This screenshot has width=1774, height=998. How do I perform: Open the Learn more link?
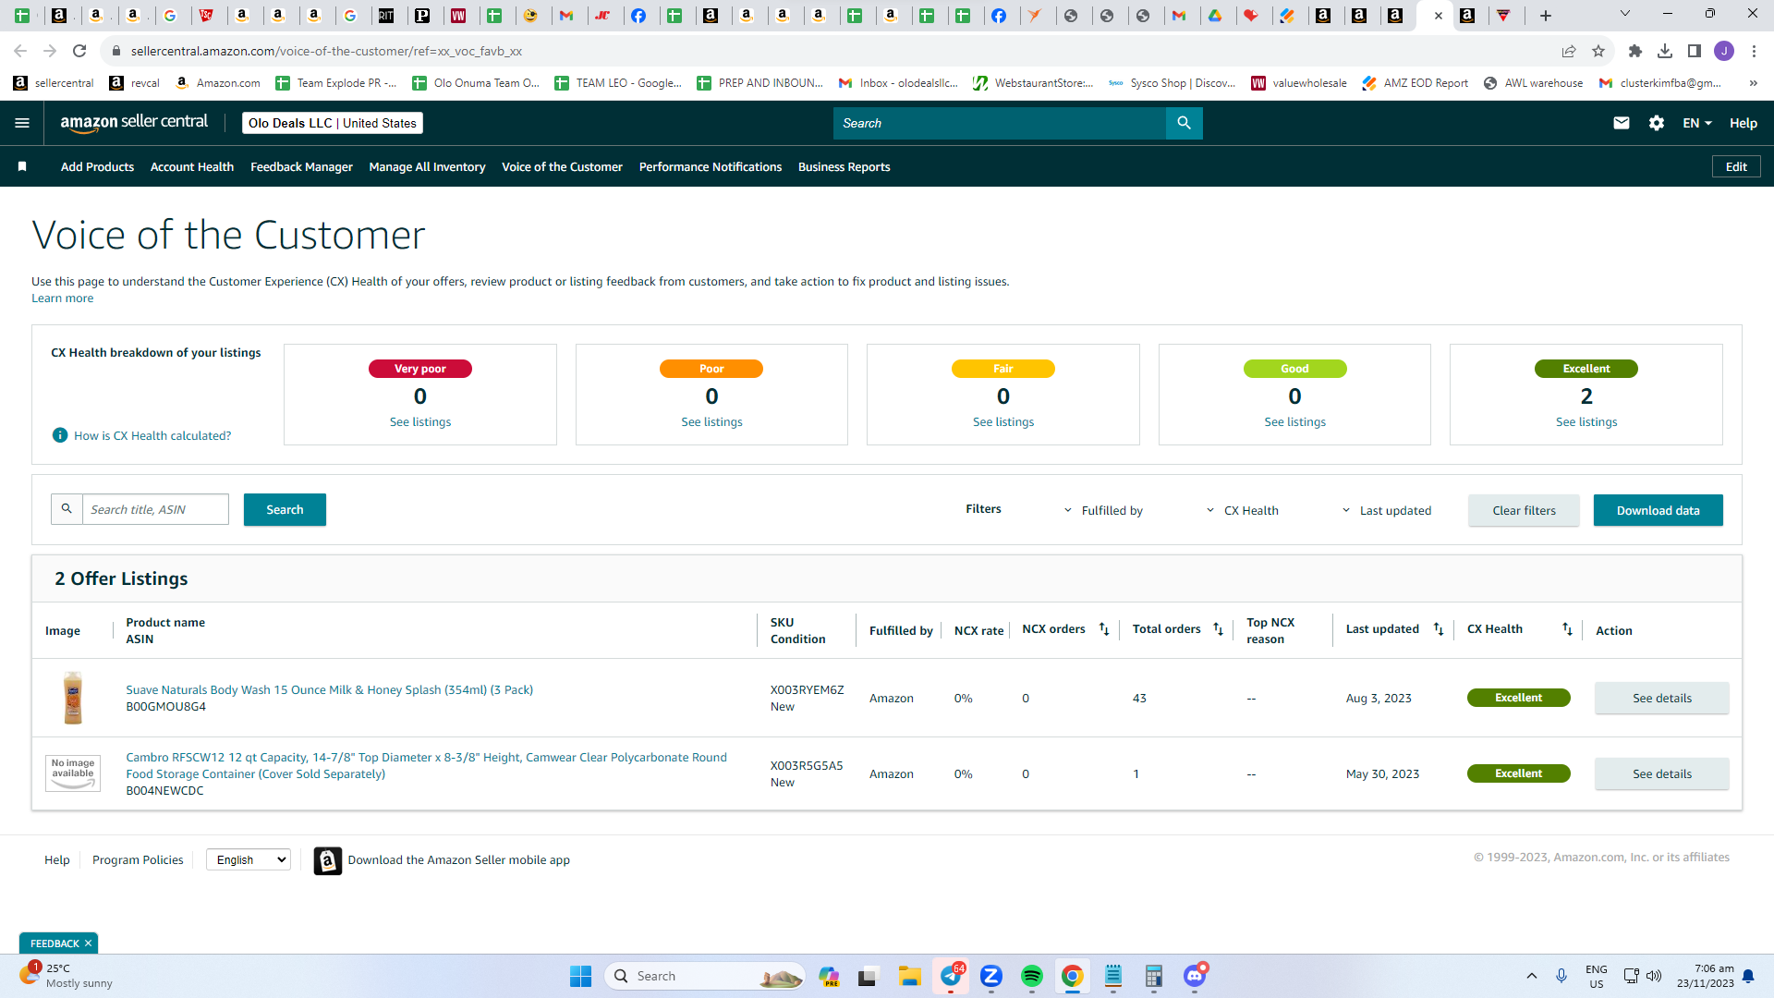[x=62, y=298]
